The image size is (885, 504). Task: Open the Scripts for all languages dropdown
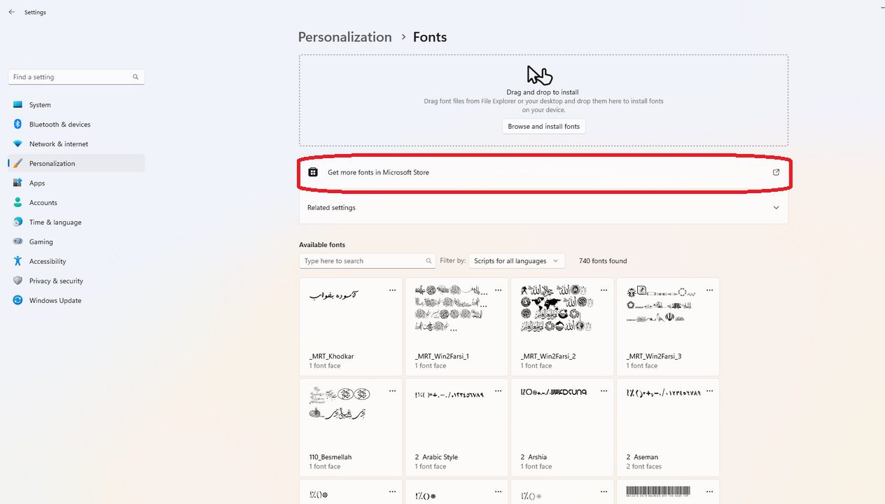[516, 261]
